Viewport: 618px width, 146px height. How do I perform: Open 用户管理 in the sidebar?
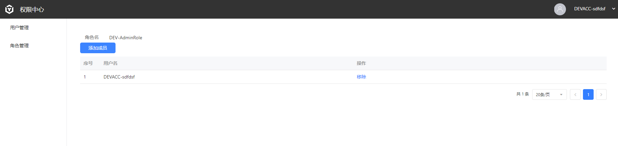coord(19,28)
